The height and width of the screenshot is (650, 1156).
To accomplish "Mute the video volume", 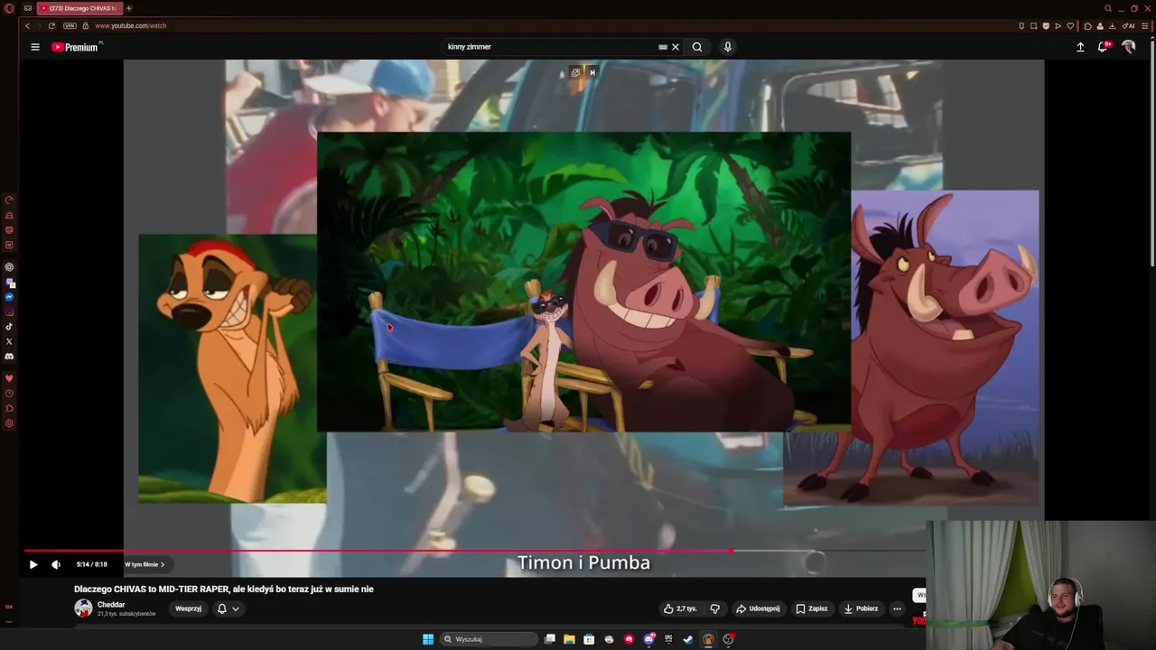I will [56, 564].
